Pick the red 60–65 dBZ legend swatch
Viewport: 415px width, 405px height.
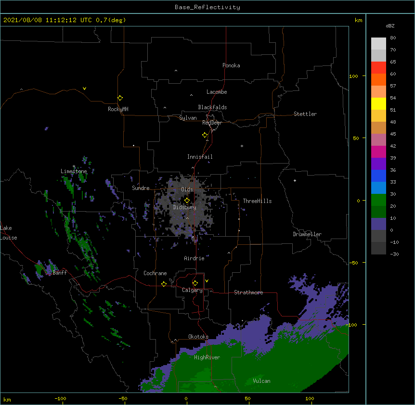pos(378,68)
